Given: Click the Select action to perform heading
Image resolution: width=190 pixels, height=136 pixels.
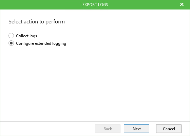Looking at the screenshot, I should coord(37,22).
